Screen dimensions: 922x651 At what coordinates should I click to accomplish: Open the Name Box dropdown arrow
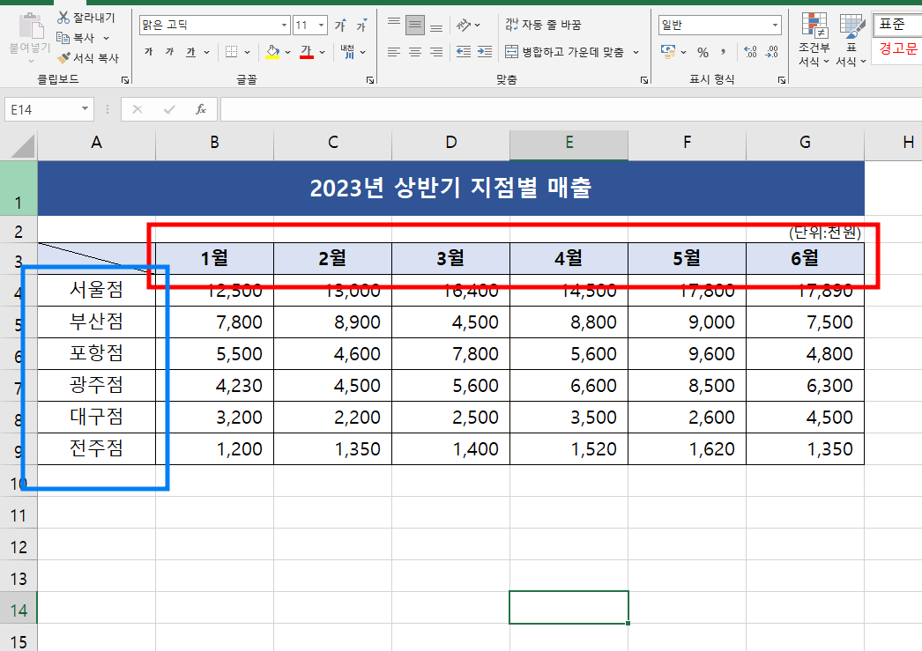click(x=86, y=108)
